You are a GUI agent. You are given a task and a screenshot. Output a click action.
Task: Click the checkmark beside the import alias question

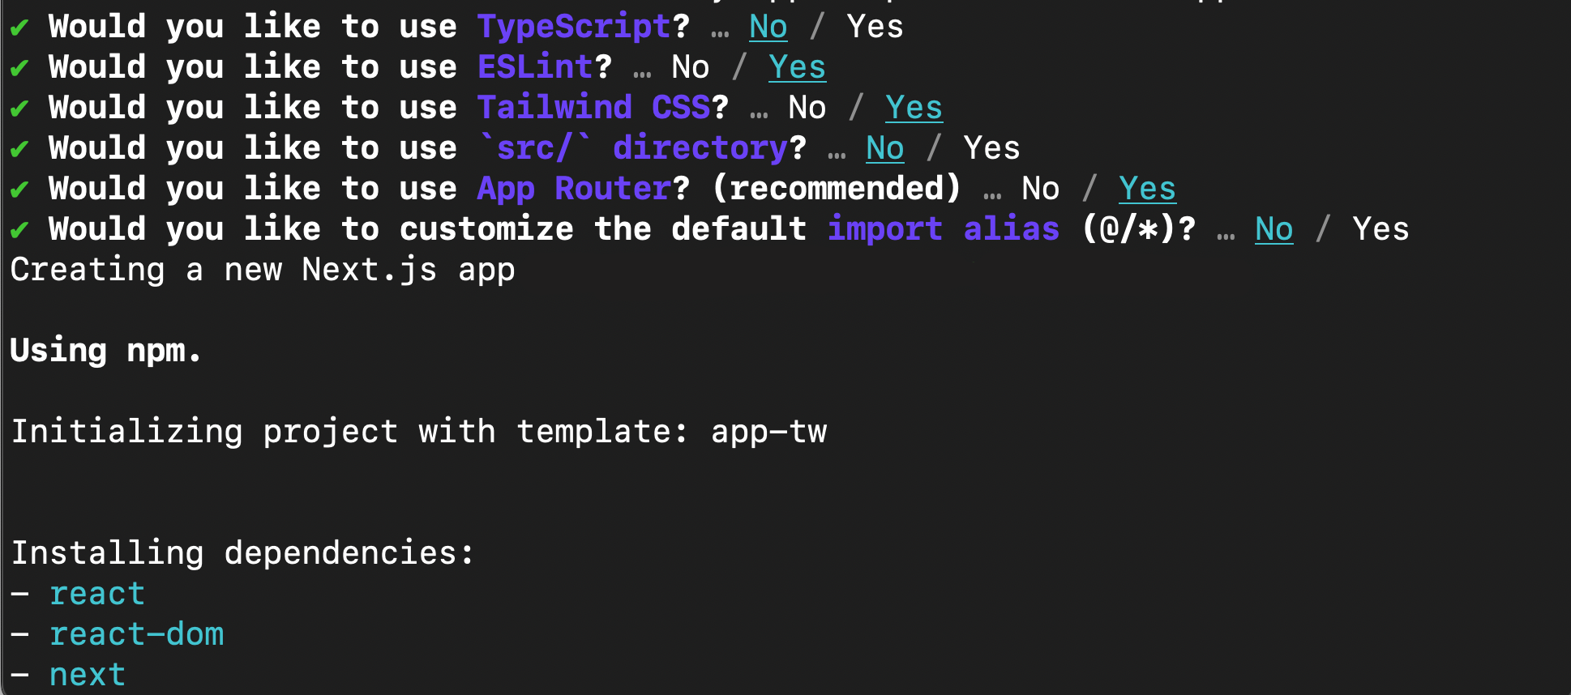pyautogui.click(x=19, y=231)
